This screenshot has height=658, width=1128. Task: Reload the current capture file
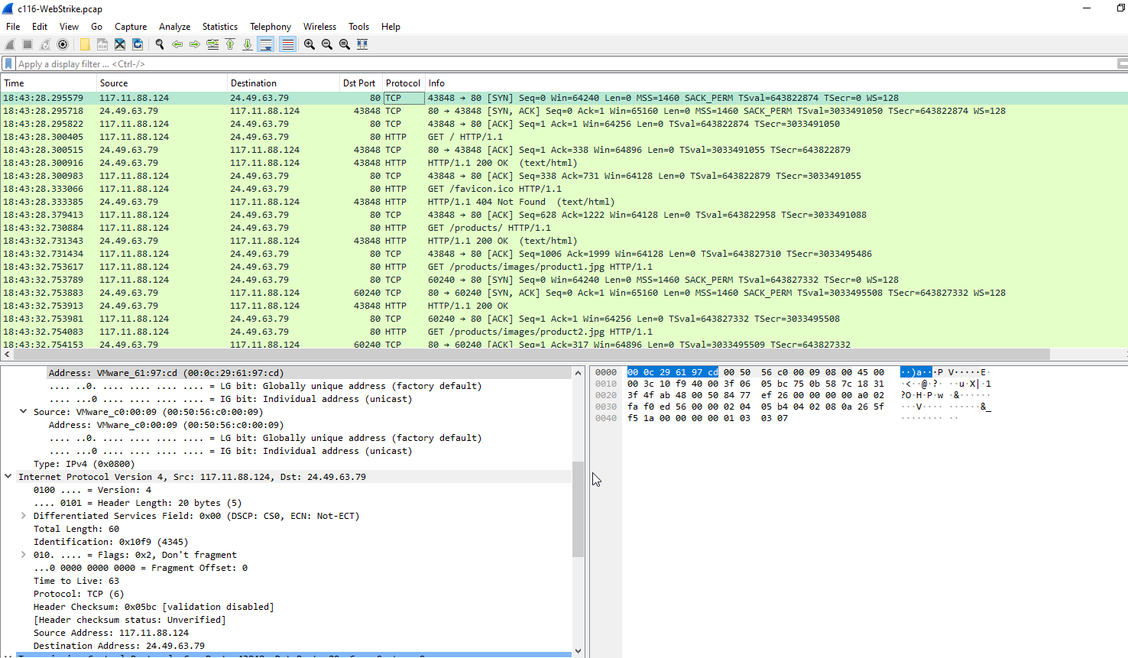[138, 44]
